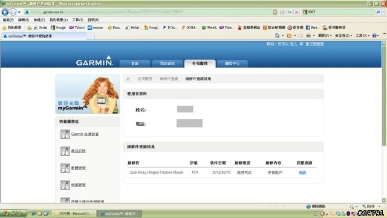Open the Watch favorites bookmark
Image resolution: width=387 pixels, height=218 pixels.
coord(209,28)
